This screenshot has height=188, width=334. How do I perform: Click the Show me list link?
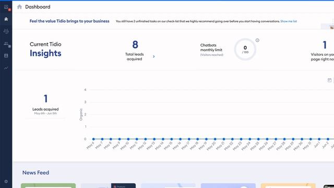(x=289, y=21)
